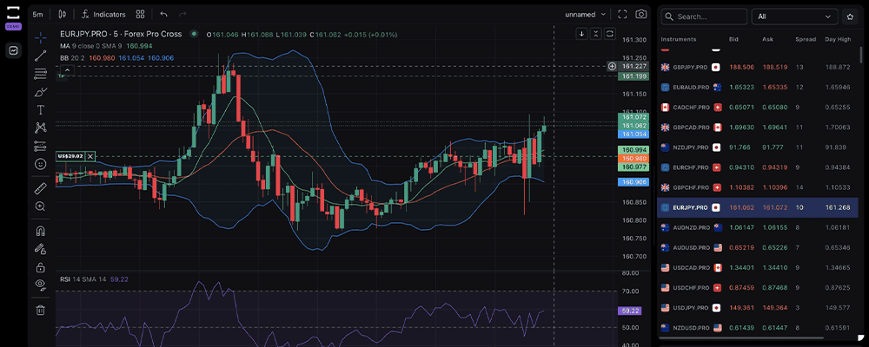Select the trend line drawing tool
Screen dimensions: 869x347
pyautogui.click(x=40, y=56)
